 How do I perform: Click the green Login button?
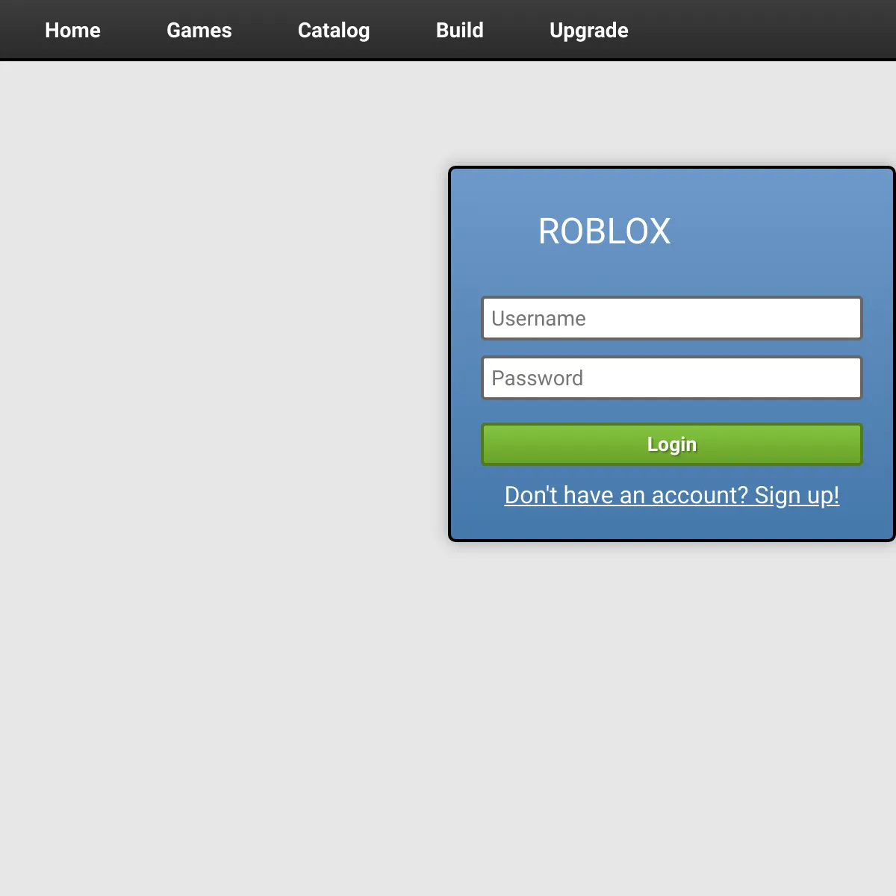[672, 444]
